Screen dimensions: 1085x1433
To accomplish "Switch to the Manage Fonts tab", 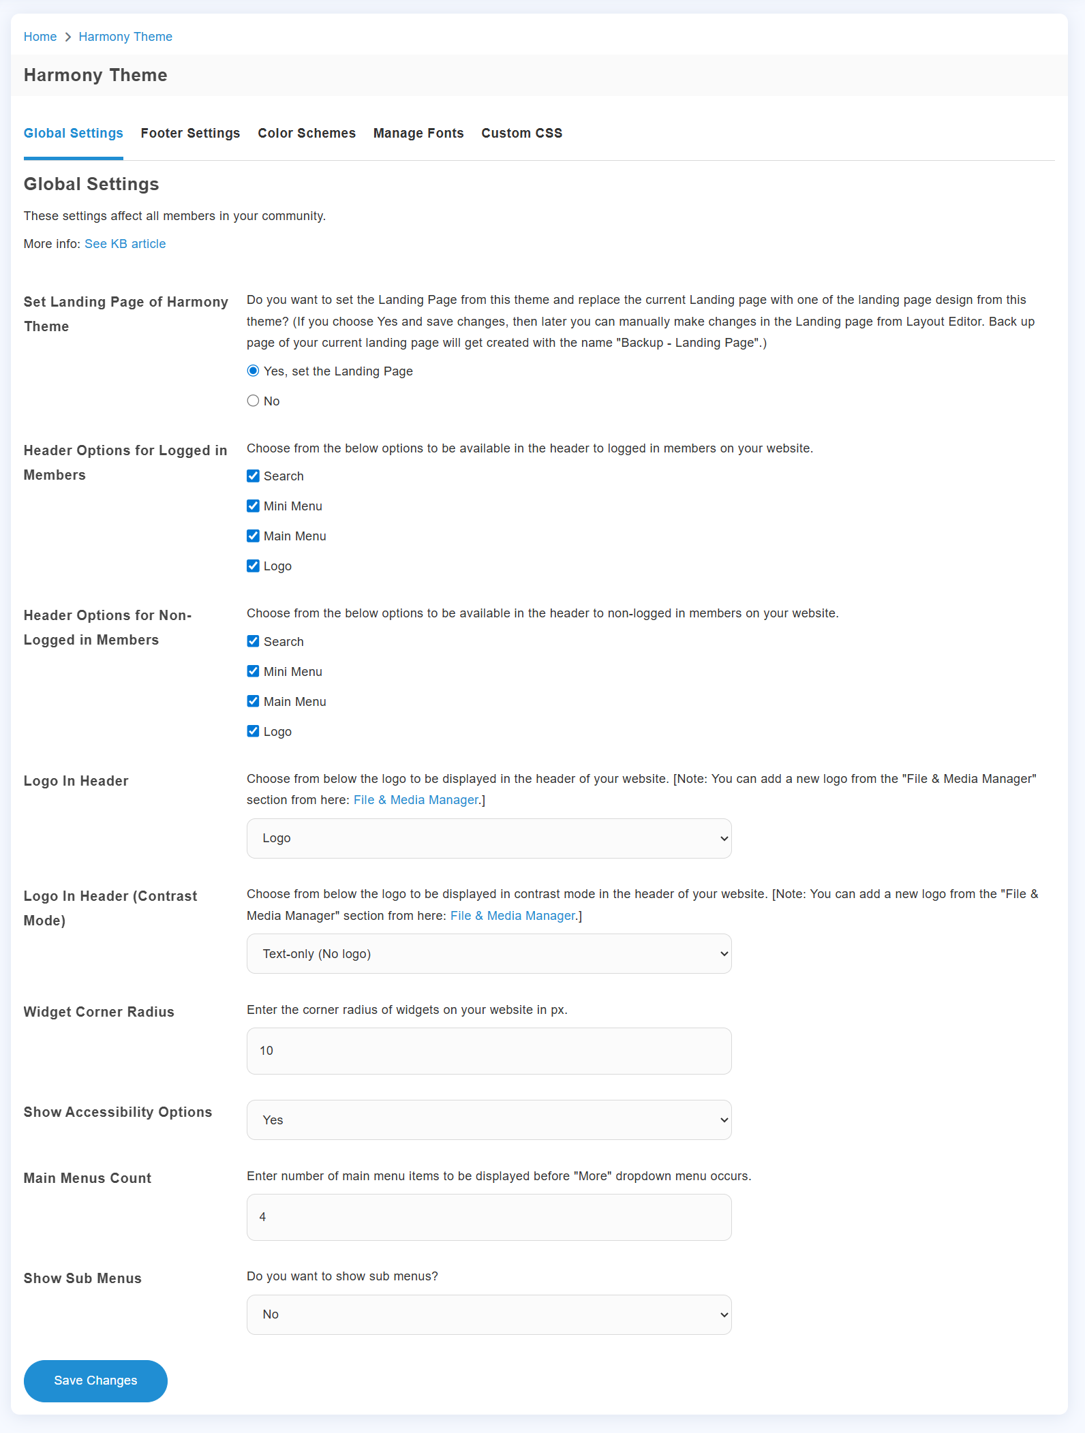I will pyautogui.click(x=418, y=134).
